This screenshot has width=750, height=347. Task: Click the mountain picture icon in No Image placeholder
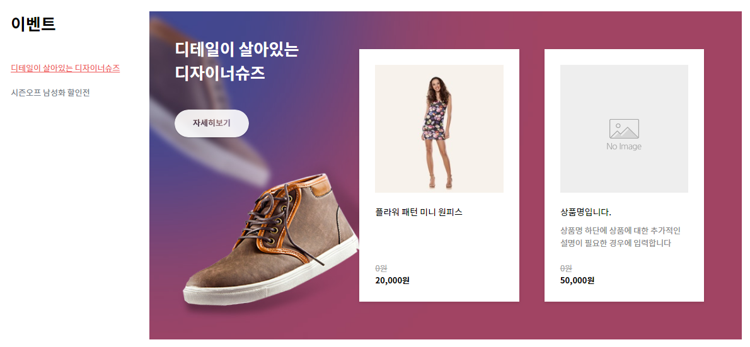[x=624, y=128]
